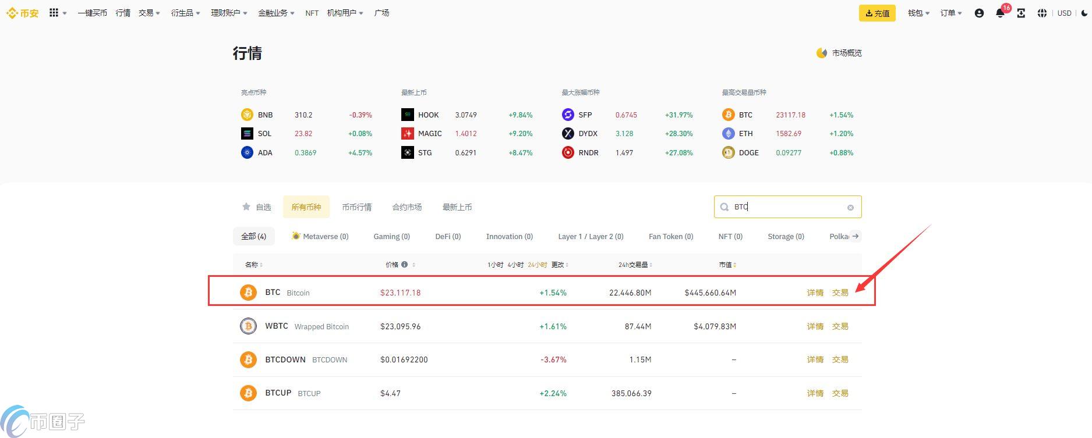This screenshot has width=1092, height=438.
Task: Click the ETH icon in top volume
Action: pos(729,133)
